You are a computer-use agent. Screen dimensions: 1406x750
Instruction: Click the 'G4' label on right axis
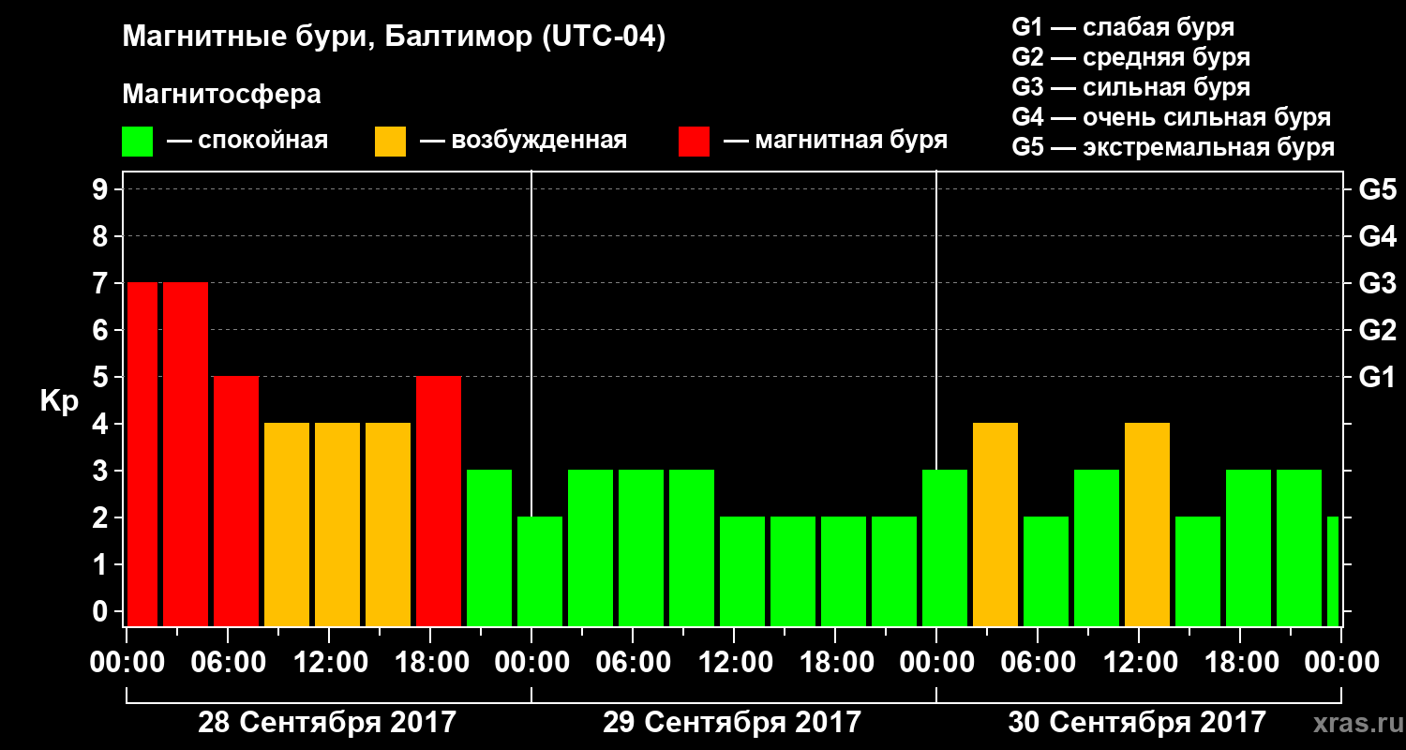click(x=1377, y=236)
